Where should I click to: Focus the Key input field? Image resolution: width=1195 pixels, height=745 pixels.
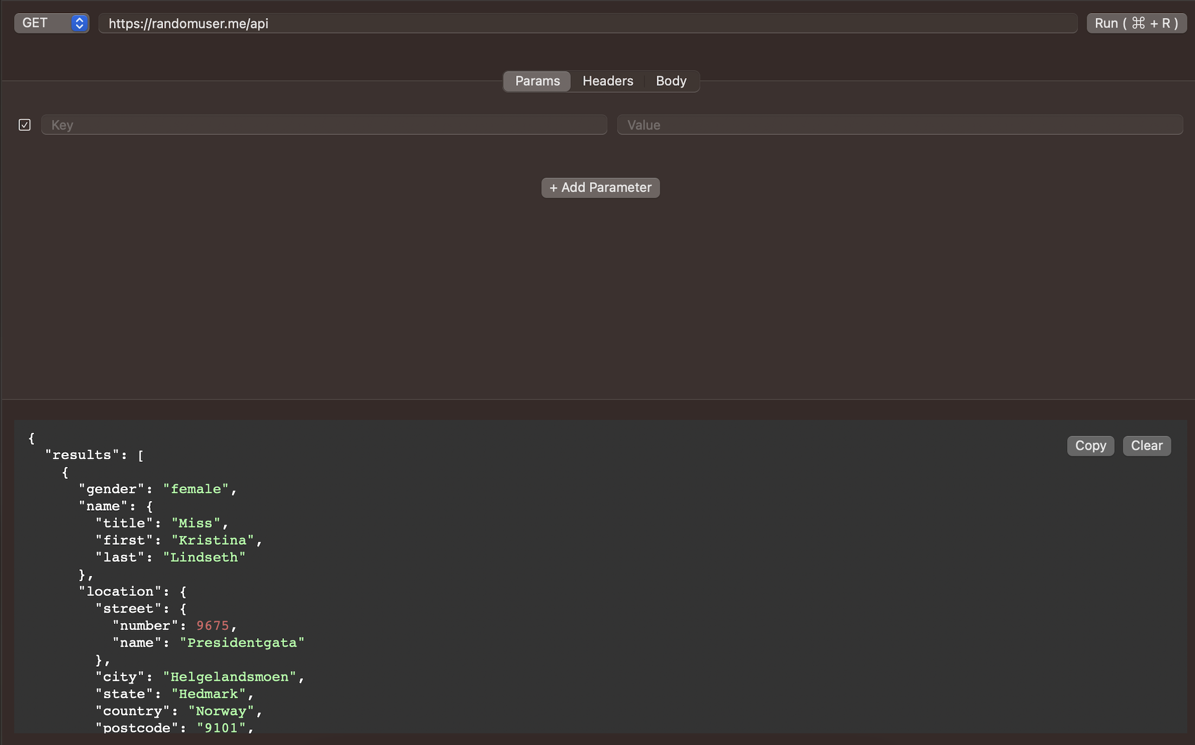click(x=324, y=125)
